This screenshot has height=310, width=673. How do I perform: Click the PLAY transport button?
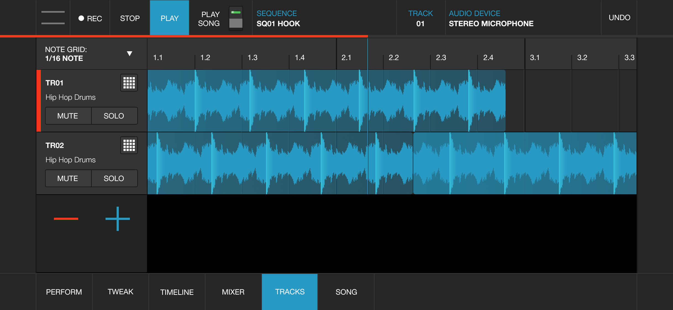170,18
